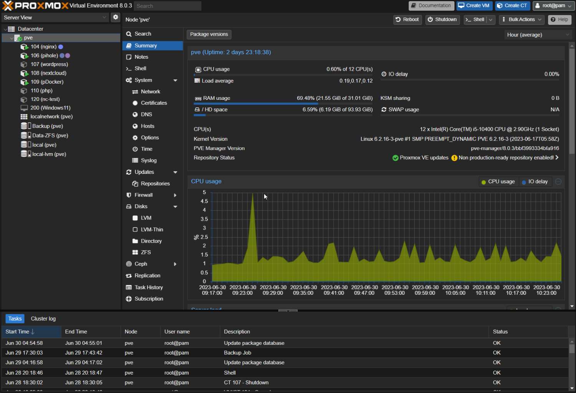Click the Syslog list icon
Screen dimensions: 576x393
tap(135, 160)
